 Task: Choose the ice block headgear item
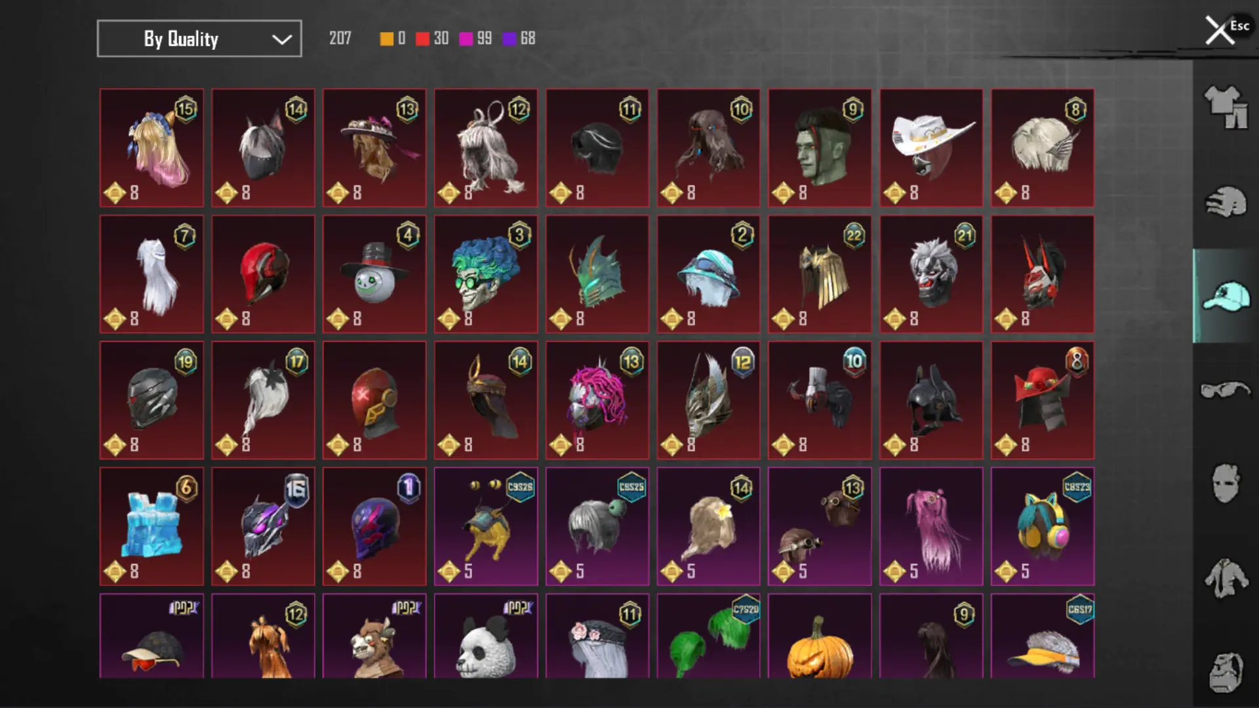click(x=151, y=526)
